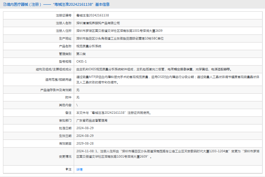Click the 附件 label
265x177 pixels.
(68, 97)
